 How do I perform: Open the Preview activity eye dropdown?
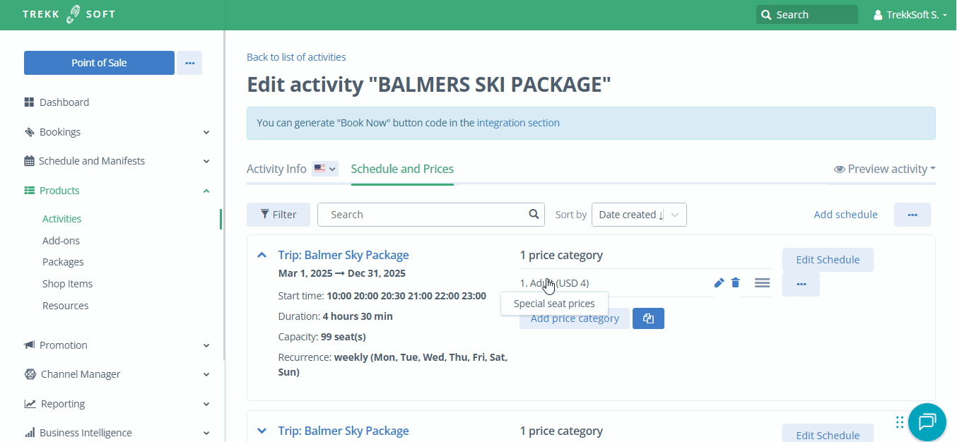884,169
